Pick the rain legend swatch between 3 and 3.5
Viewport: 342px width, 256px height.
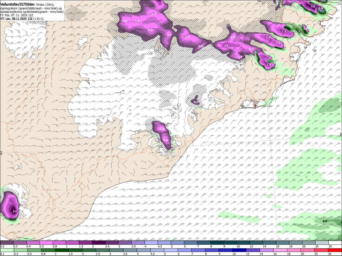click(x=116, y=250)
